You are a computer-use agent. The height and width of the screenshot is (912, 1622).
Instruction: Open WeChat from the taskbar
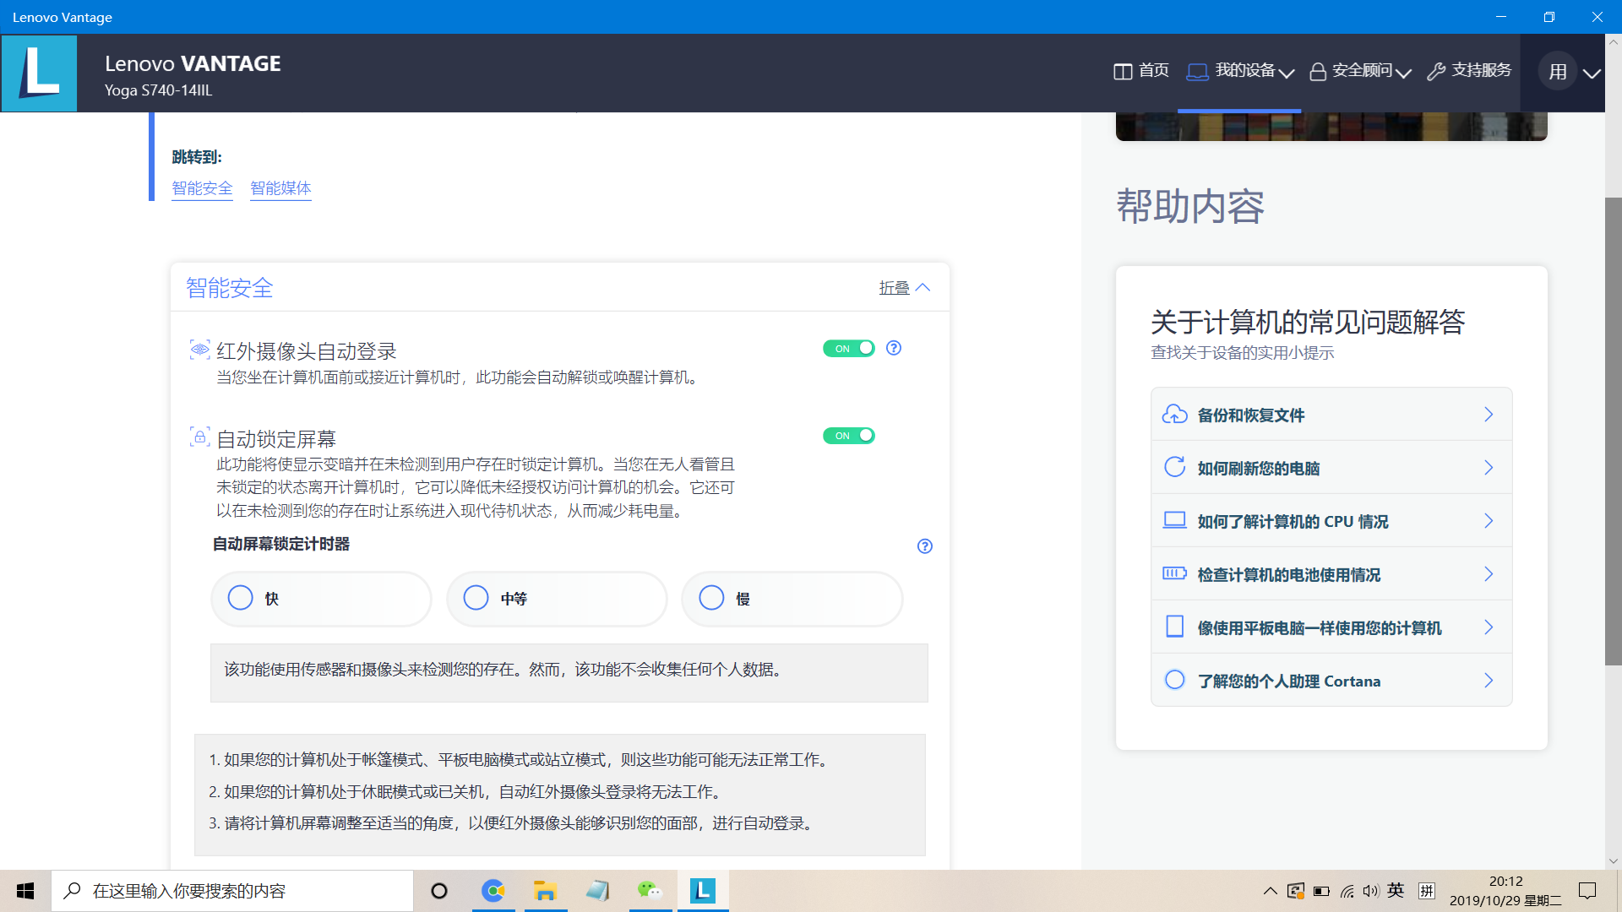tap(650, 891)
